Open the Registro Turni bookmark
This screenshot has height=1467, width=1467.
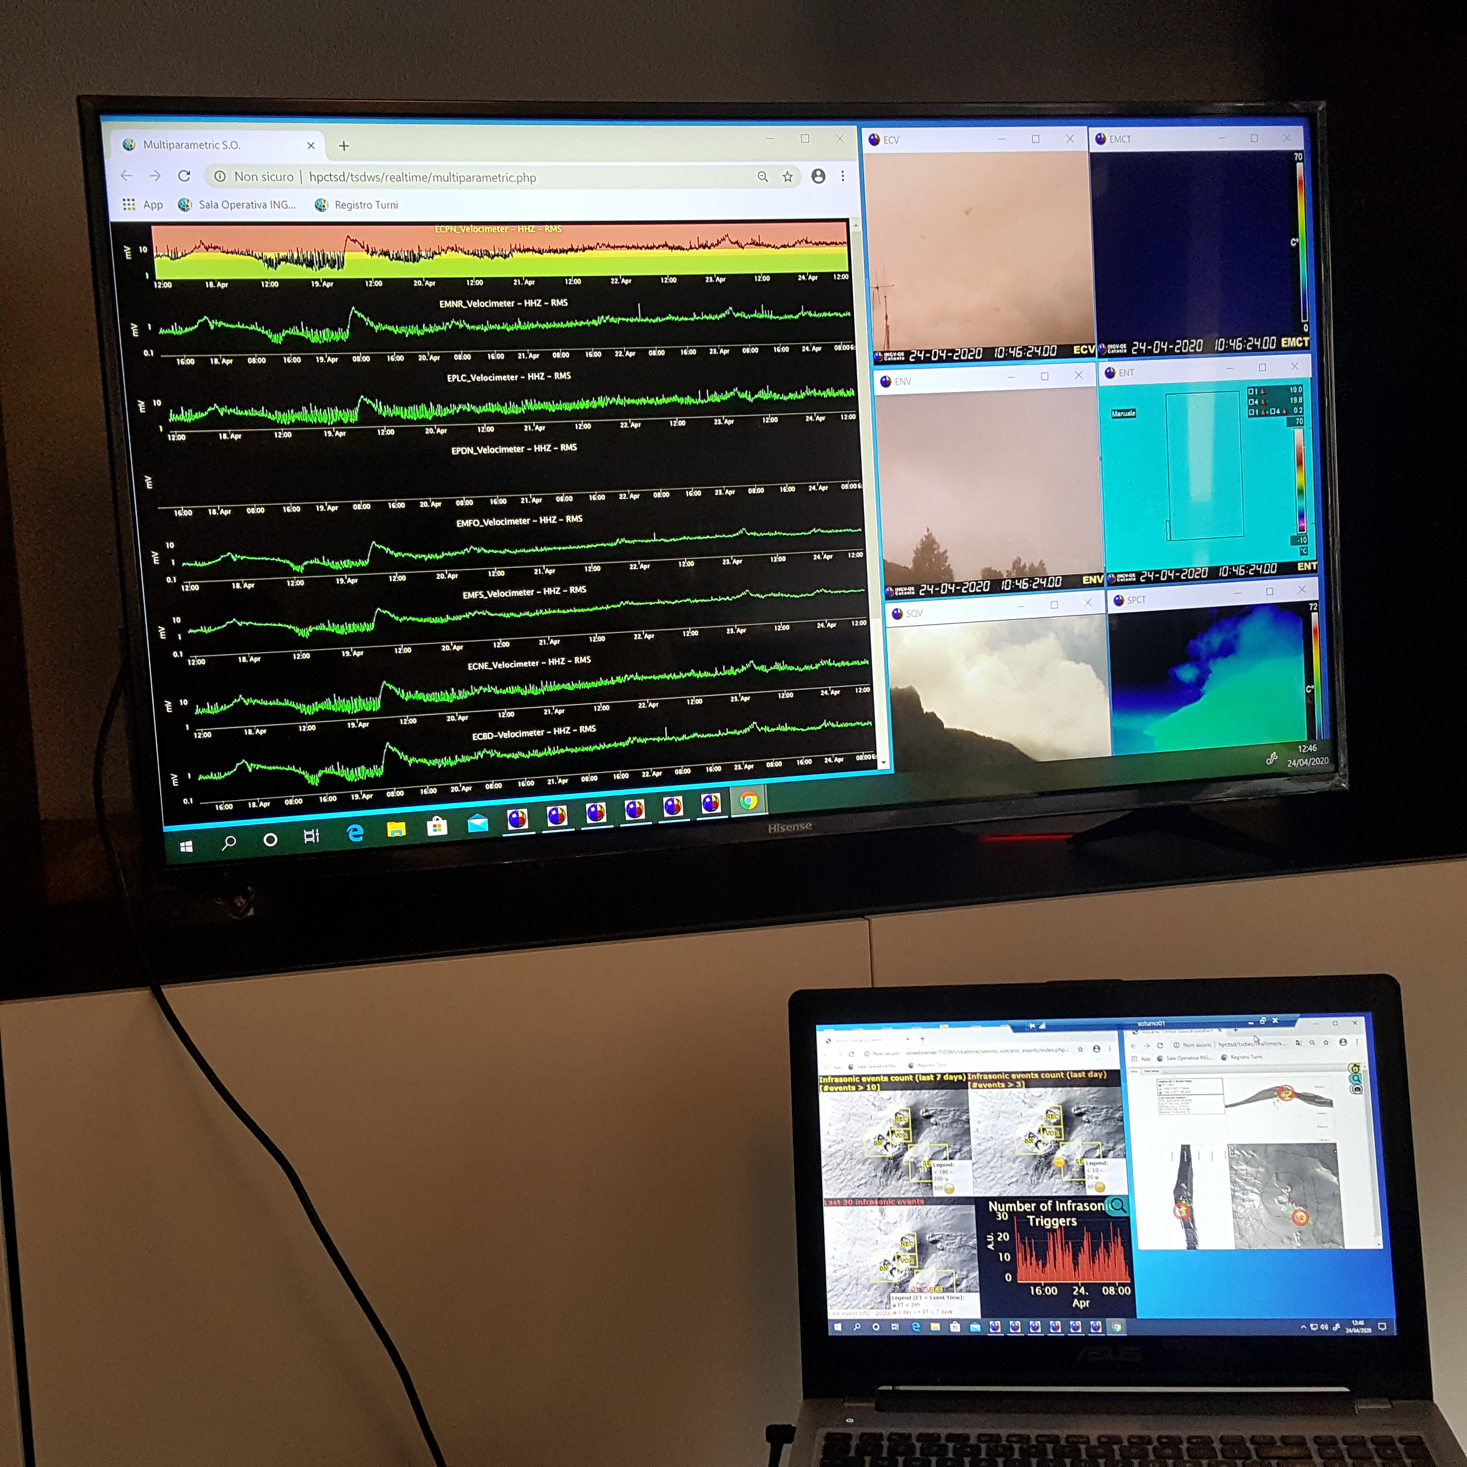point(356,205)
